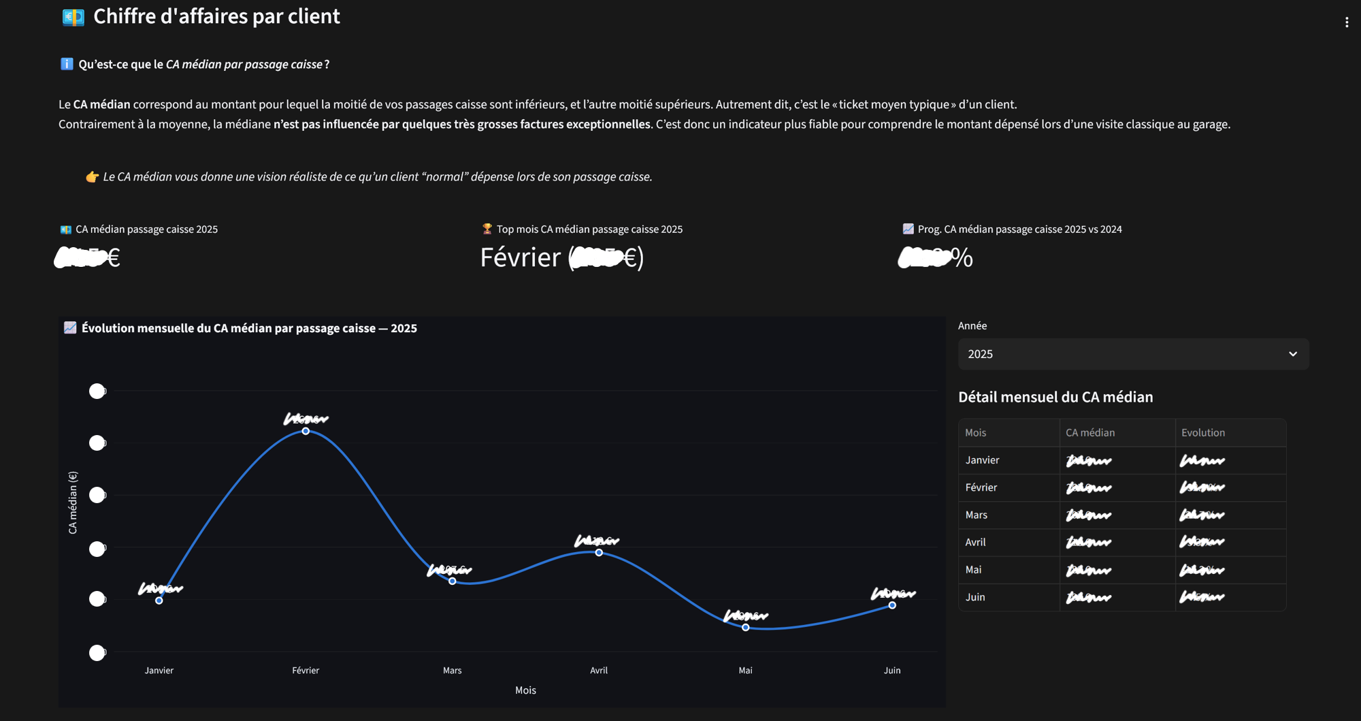
Task: Open the three-dot app menu
Action: tap(1346, 22)
